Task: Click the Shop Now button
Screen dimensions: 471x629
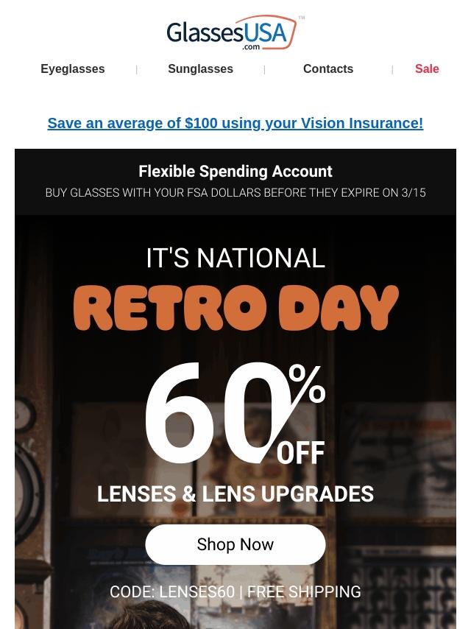Action: tap(235, 544)
